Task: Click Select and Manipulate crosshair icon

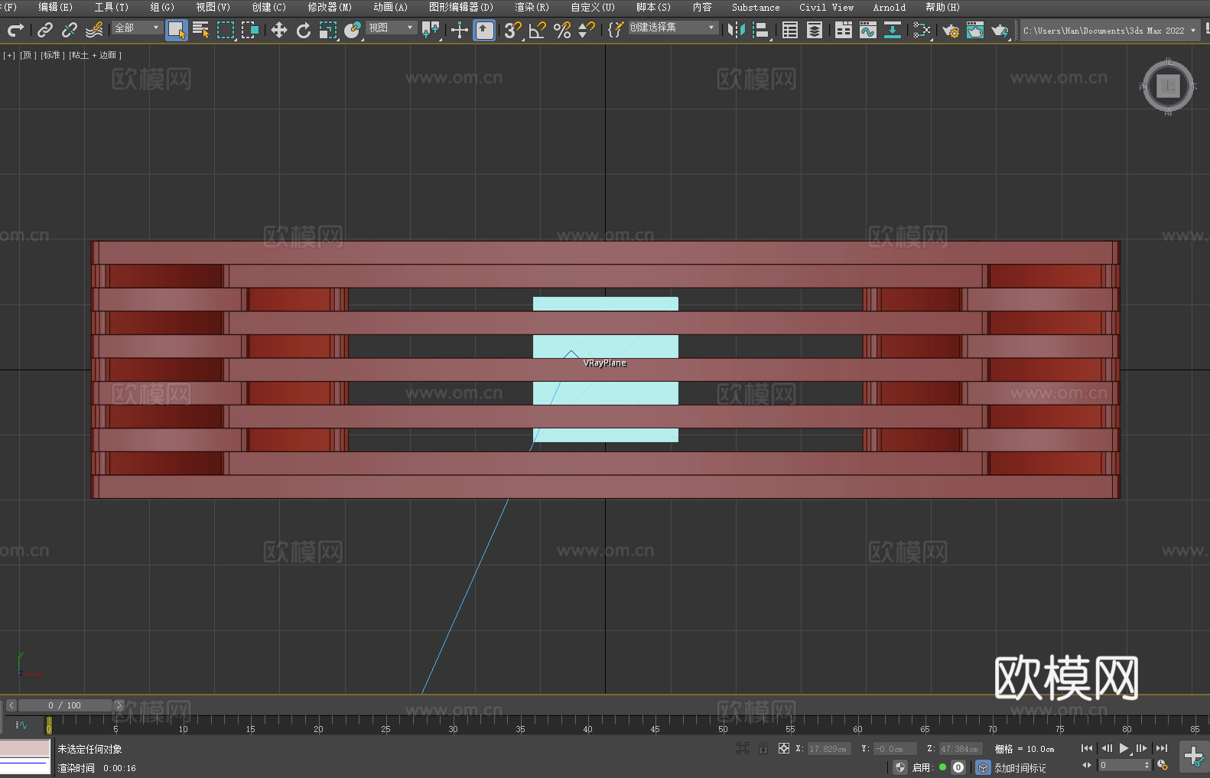Action: (459, 30)
